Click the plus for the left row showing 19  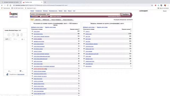pos(32,66)
